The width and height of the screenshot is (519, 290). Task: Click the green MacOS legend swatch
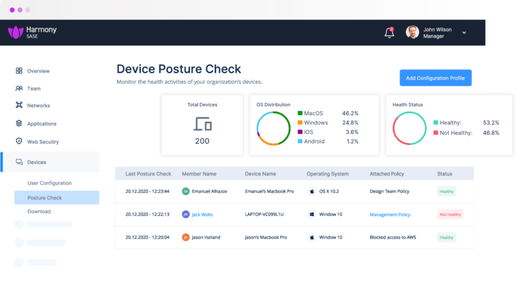300,114
